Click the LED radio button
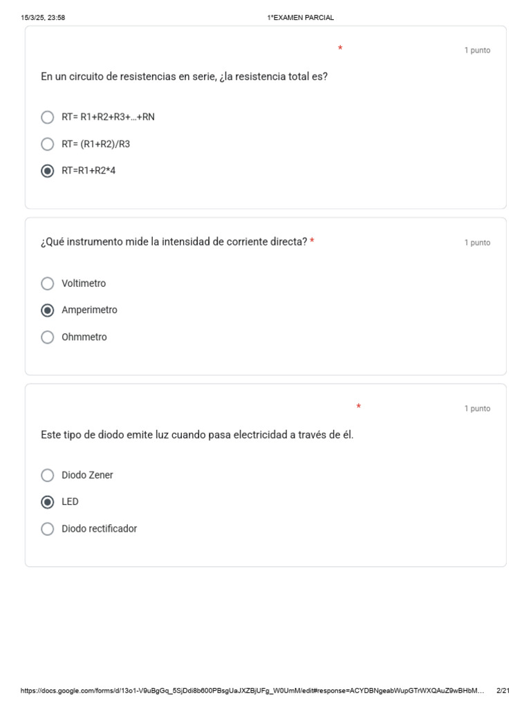Viewport: 531px width, 708px height. [47, 502]
